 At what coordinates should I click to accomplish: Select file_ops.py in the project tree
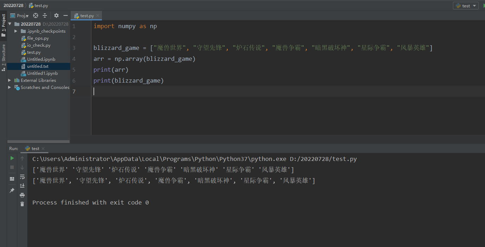(38, 38)
